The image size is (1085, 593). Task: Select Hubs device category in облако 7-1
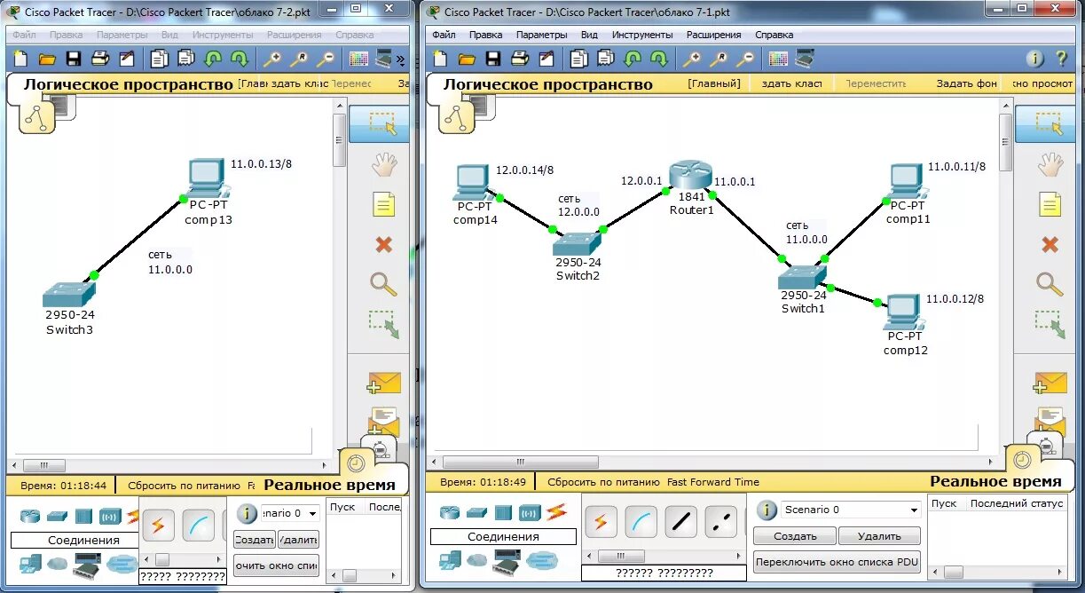pos(504,512)
